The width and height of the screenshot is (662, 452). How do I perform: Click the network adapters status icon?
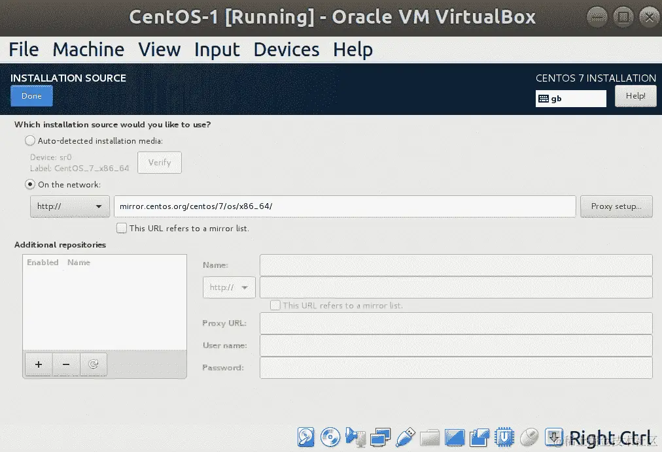(380, 437)
